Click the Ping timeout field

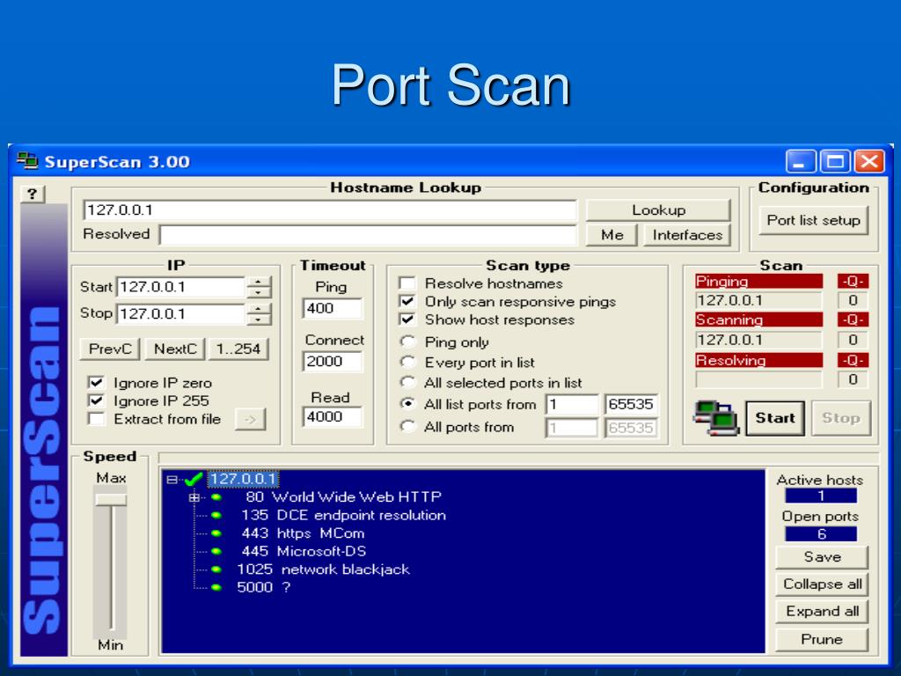pos(332,309)
